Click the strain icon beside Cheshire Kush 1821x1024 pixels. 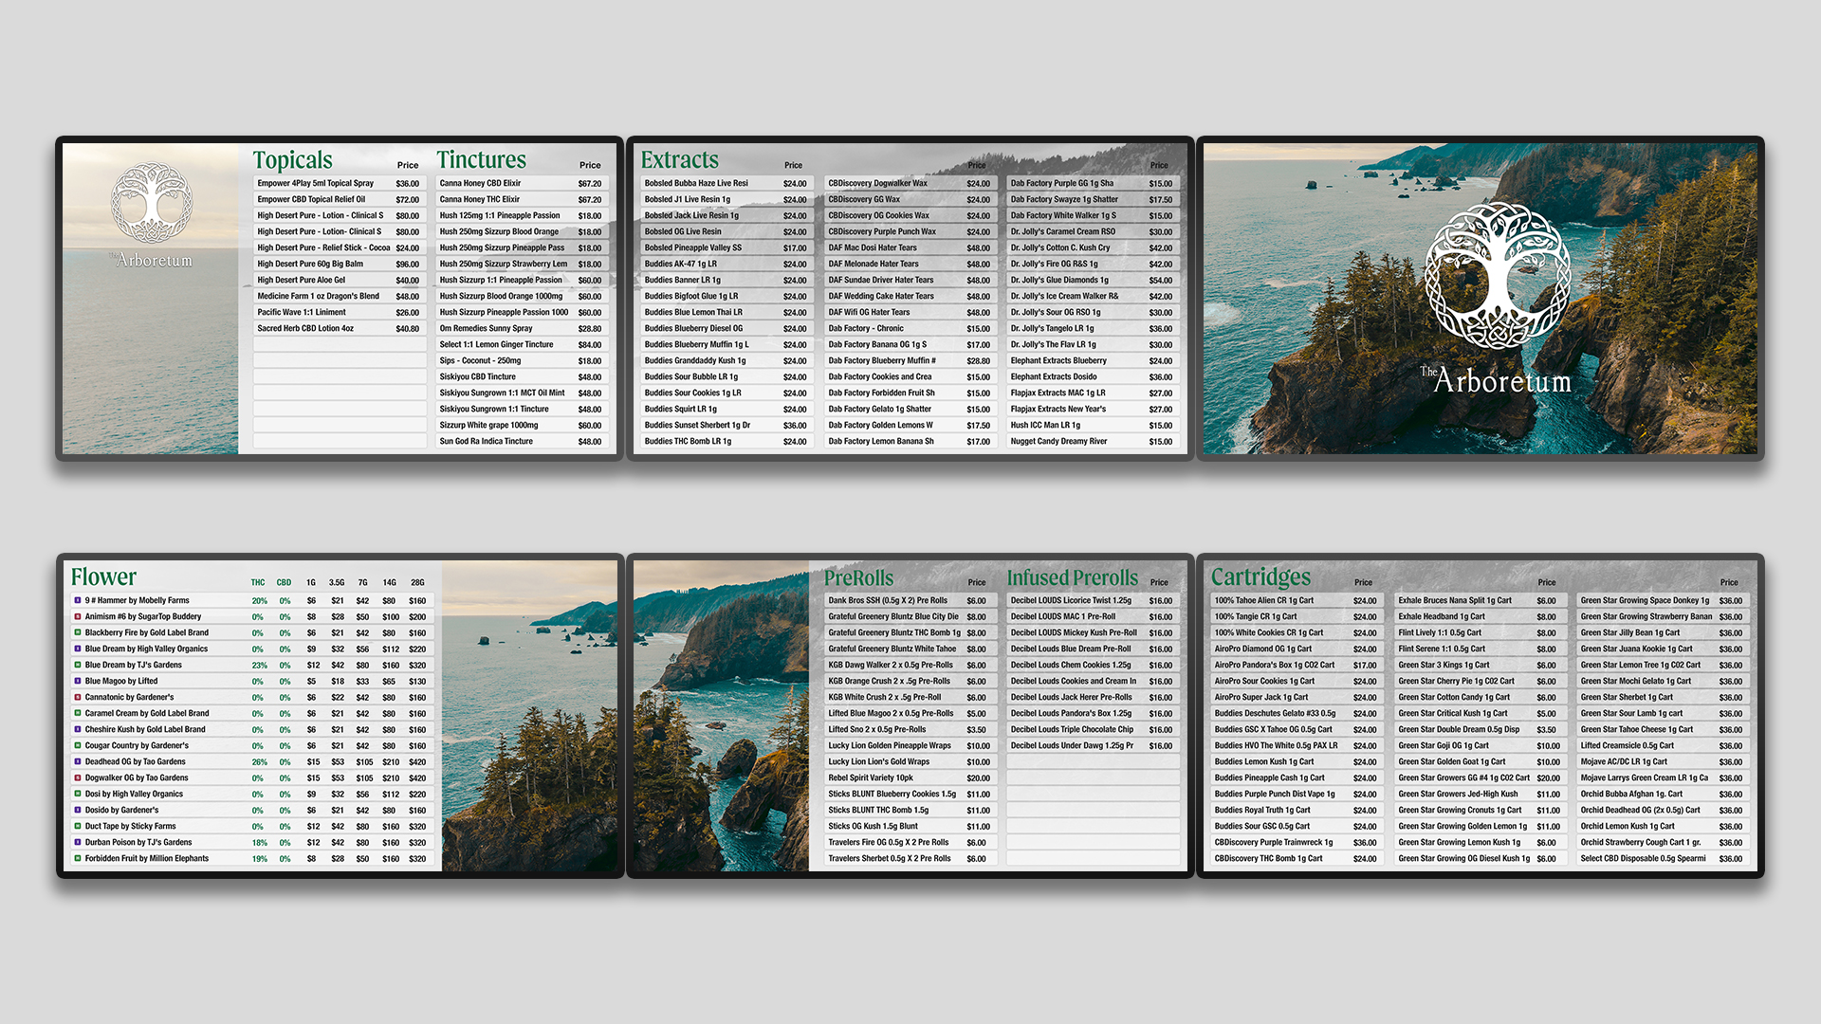(x=77, y=729)
